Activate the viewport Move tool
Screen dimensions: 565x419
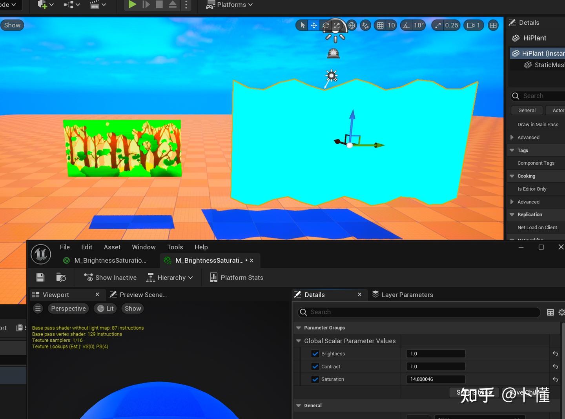click(313, 25)
